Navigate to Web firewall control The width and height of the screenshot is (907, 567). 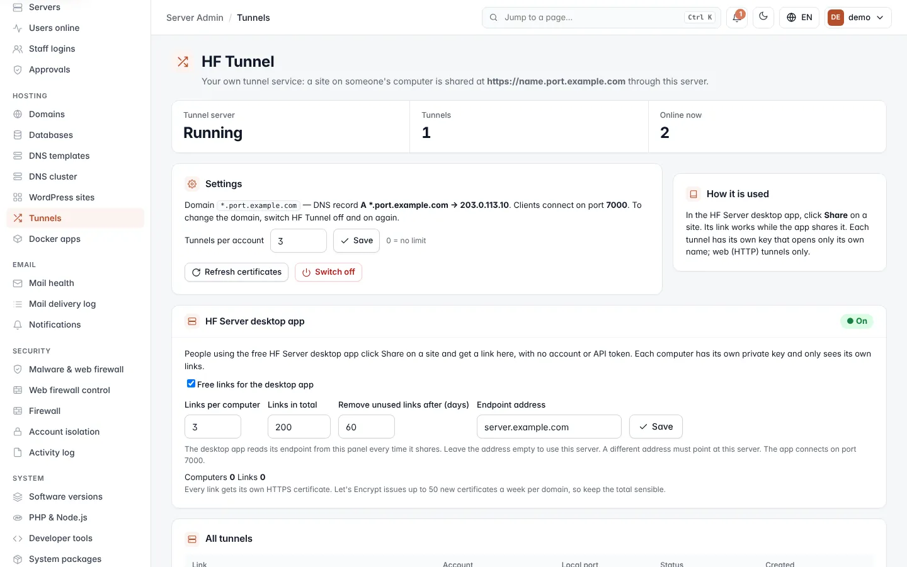click(x=76, y=391)
